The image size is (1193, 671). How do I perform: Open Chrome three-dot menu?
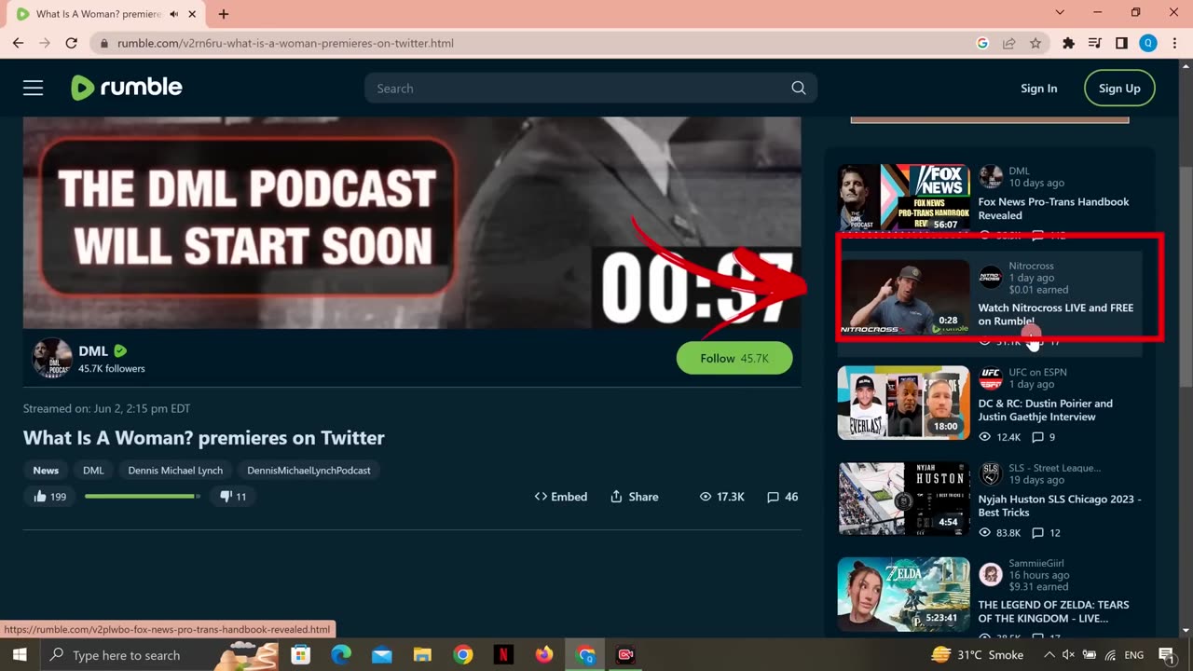(x=1174, y=43)
